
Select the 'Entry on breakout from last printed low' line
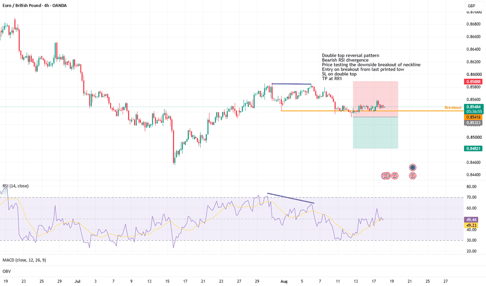pyautogui.click(x=363, y=69)
